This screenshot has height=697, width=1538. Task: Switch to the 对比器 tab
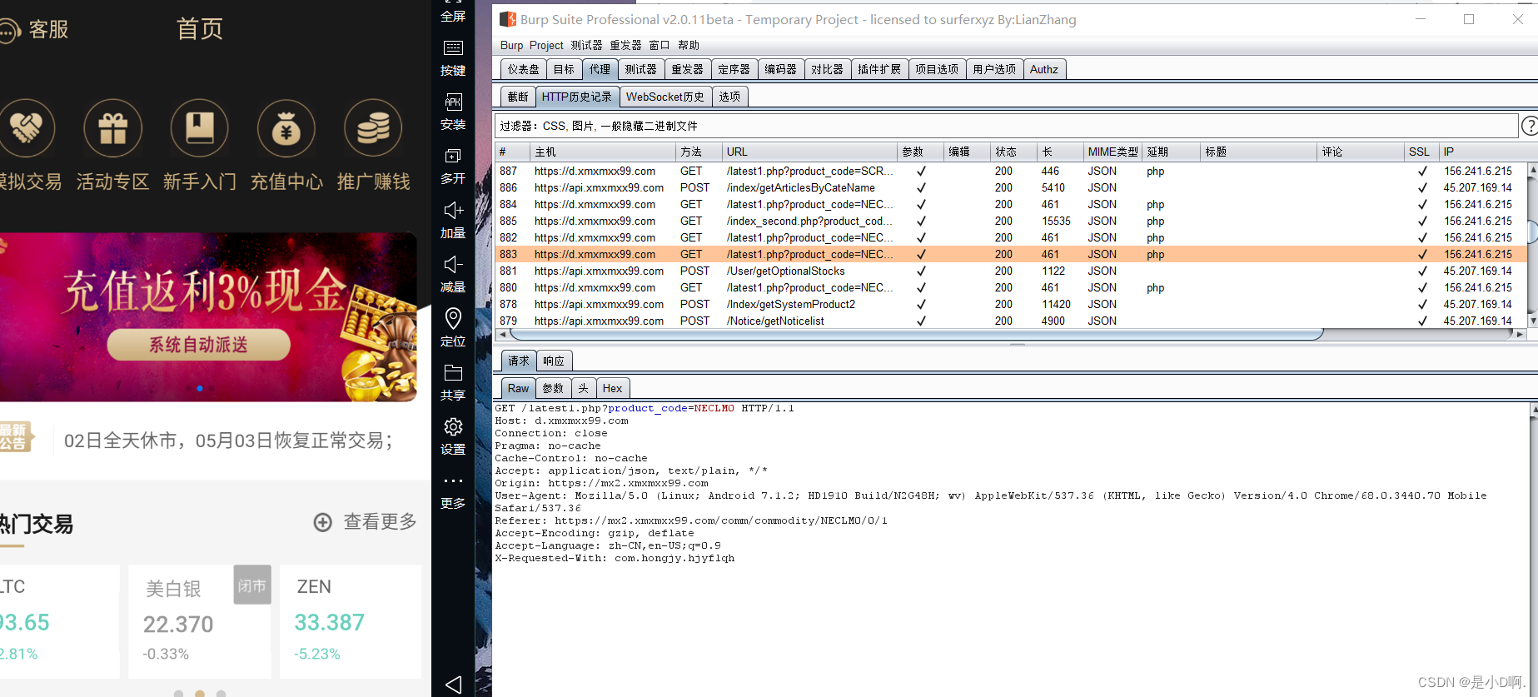pyautogui.click(x=827, y=69)
